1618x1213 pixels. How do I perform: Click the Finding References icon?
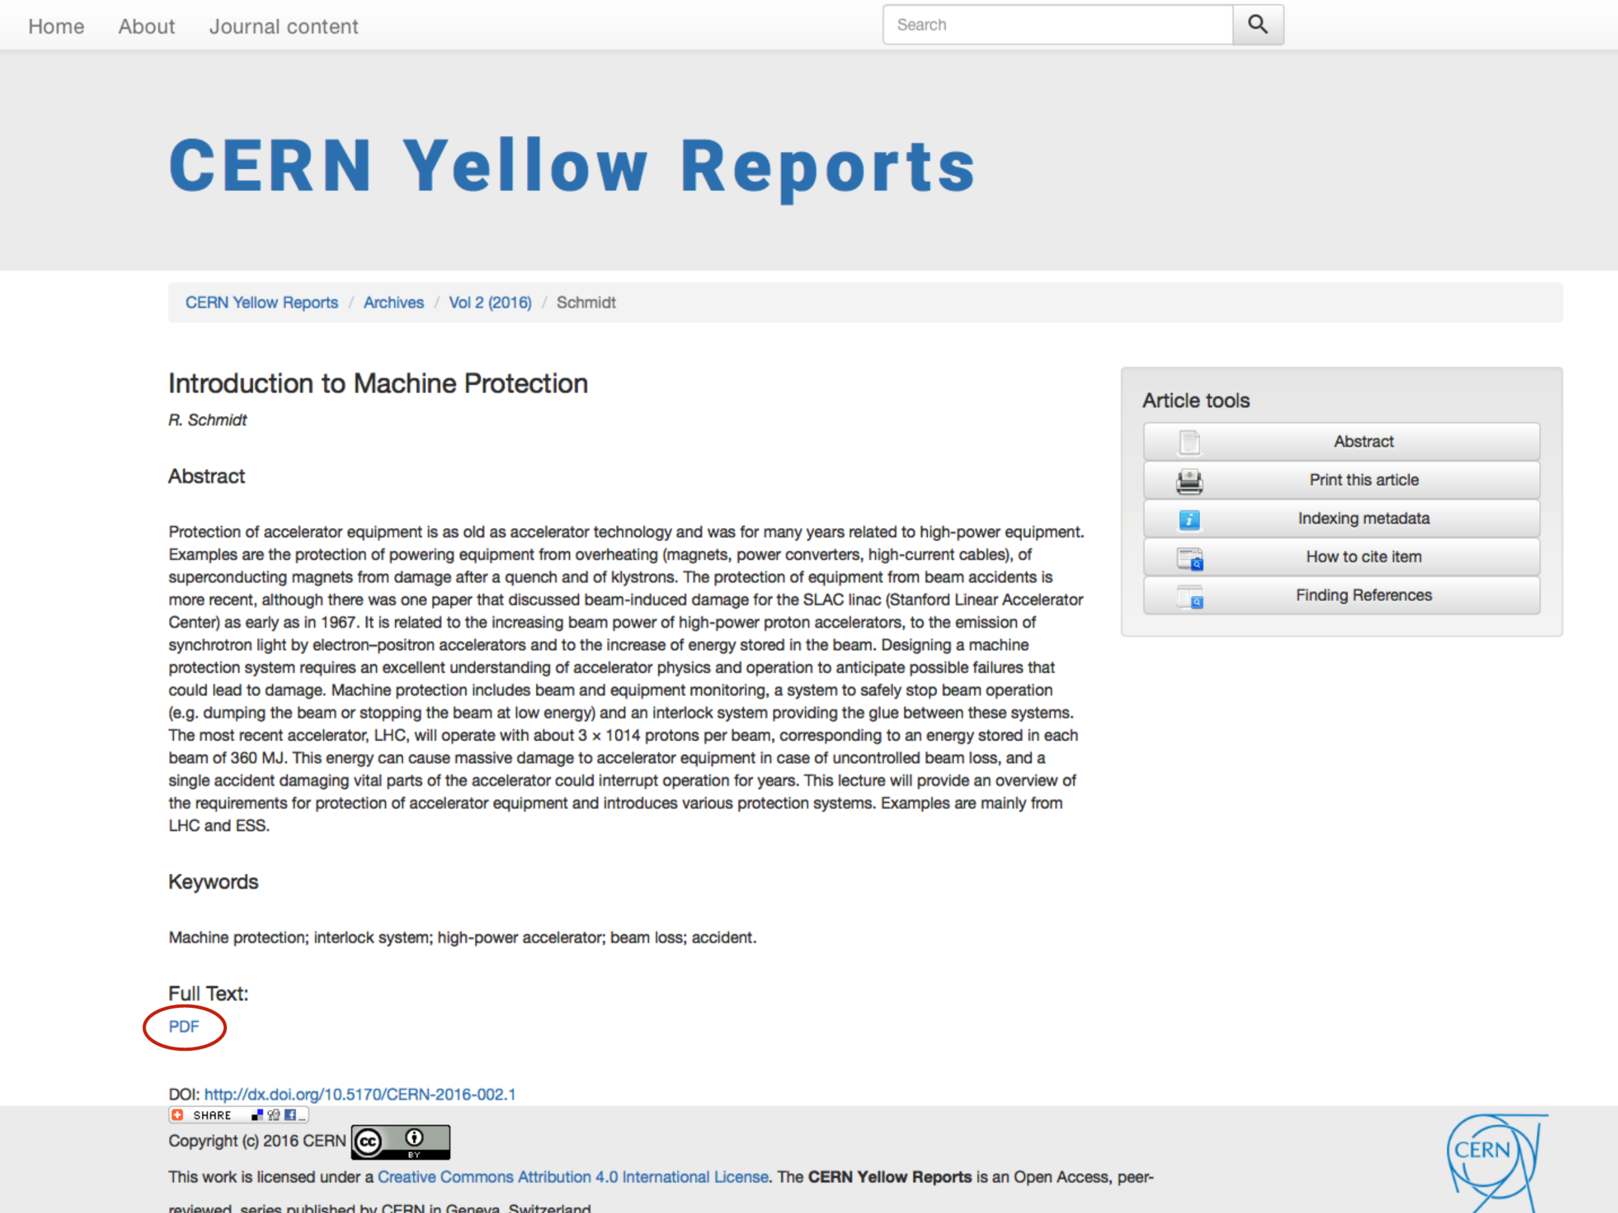[1190, 597]
